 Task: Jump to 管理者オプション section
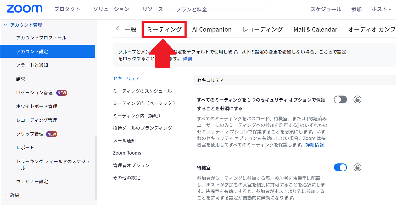(131, 166)
